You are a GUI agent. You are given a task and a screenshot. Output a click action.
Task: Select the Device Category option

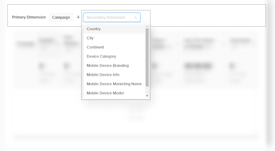(x=101, y=56)
